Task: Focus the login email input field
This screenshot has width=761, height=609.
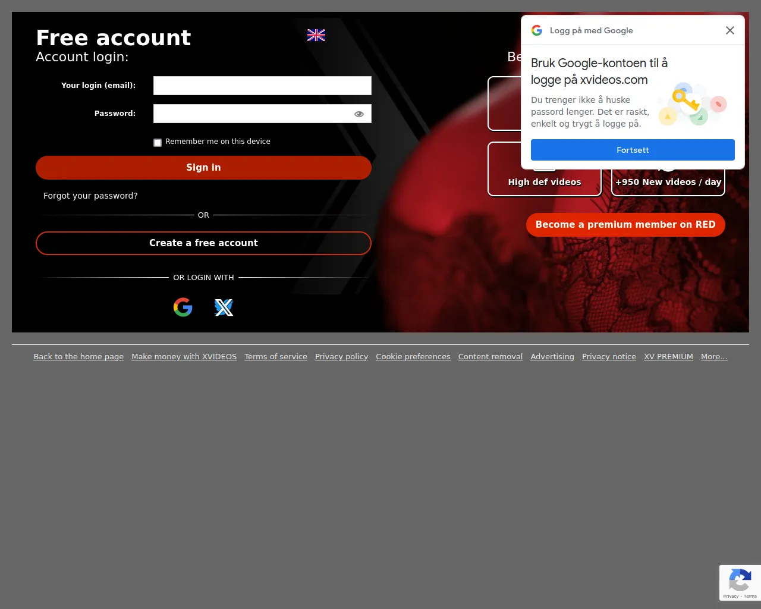Action: 262,86
